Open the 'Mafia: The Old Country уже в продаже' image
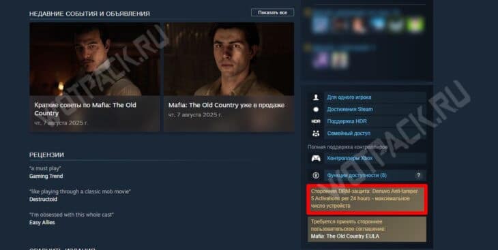498x250 pixels. tap(229, 59)
